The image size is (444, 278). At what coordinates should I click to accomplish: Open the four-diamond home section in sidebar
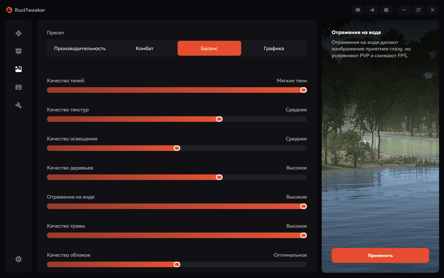(x=19, y=33)
